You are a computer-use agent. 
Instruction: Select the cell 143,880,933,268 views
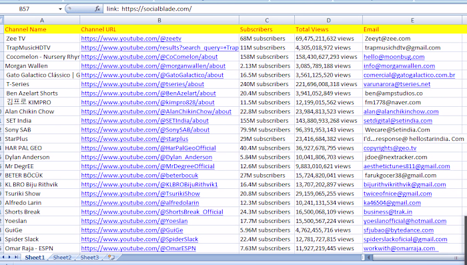[328, 121]
